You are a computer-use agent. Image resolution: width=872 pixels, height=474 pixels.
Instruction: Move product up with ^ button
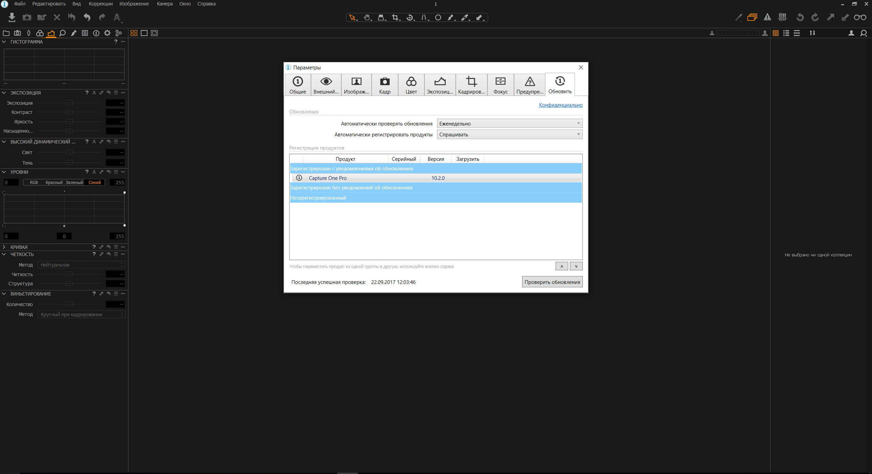coord(562,266)
